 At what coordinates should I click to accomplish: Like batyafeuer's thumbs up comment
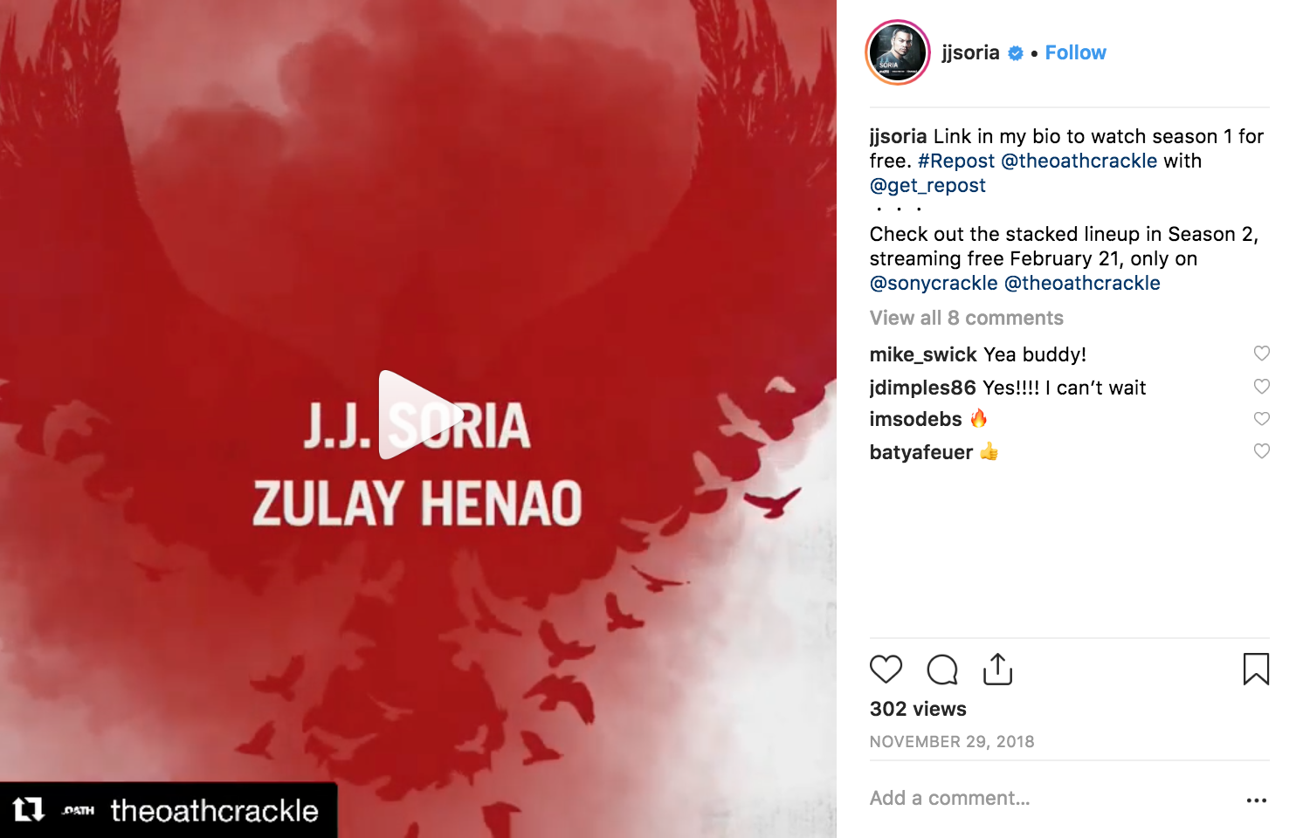point(1262,450)
